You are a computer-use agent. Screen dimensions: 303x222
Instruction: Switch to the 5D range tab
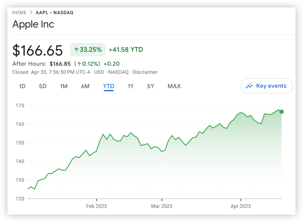[43, 86]
